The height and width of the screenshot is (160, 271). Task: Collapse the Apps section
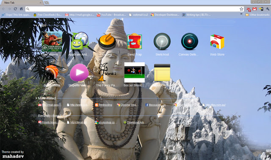(x=41, y=25)
